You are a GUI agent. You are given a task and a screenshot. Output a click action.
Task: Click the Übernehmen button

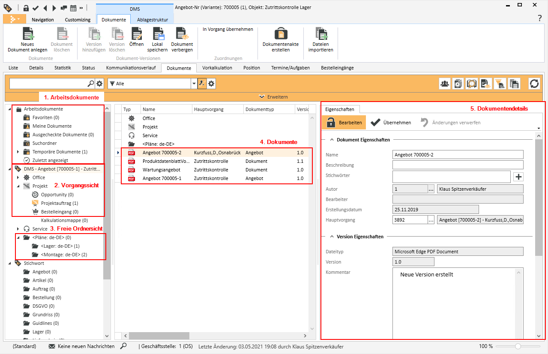pos(391,123)
